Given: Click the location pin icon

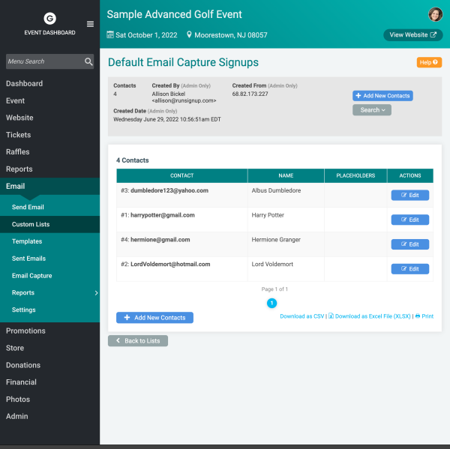Looking at the screenshot, I should 189,34.
